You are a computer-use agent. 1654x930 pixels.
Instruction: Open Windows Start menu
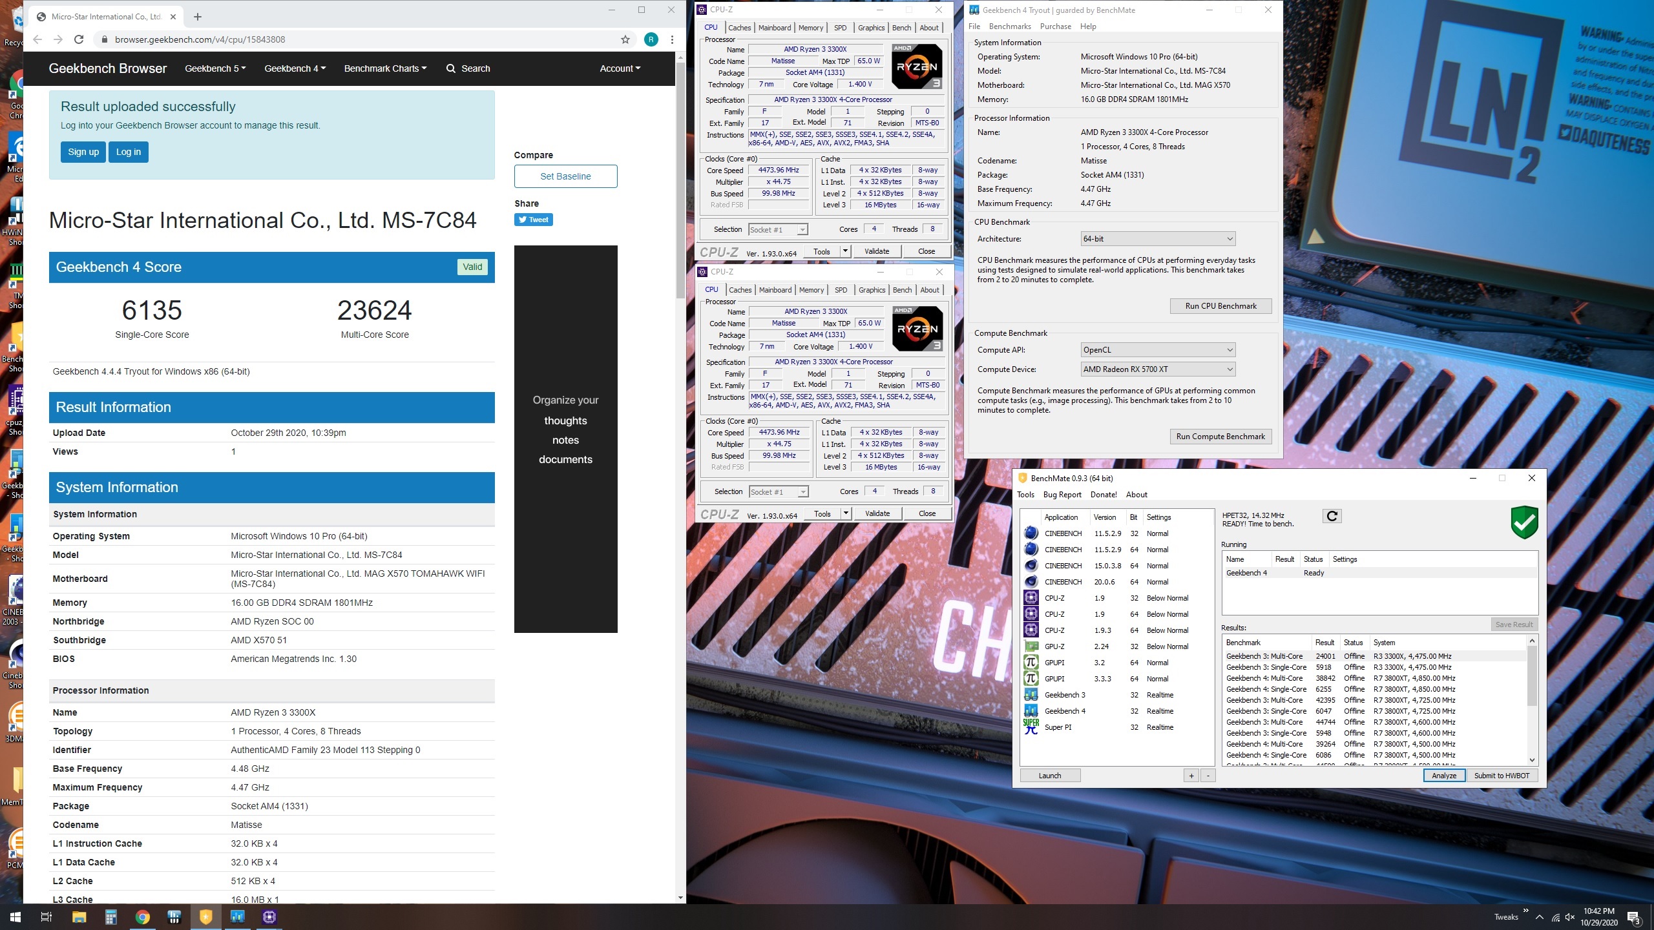(x=16, y=917)
